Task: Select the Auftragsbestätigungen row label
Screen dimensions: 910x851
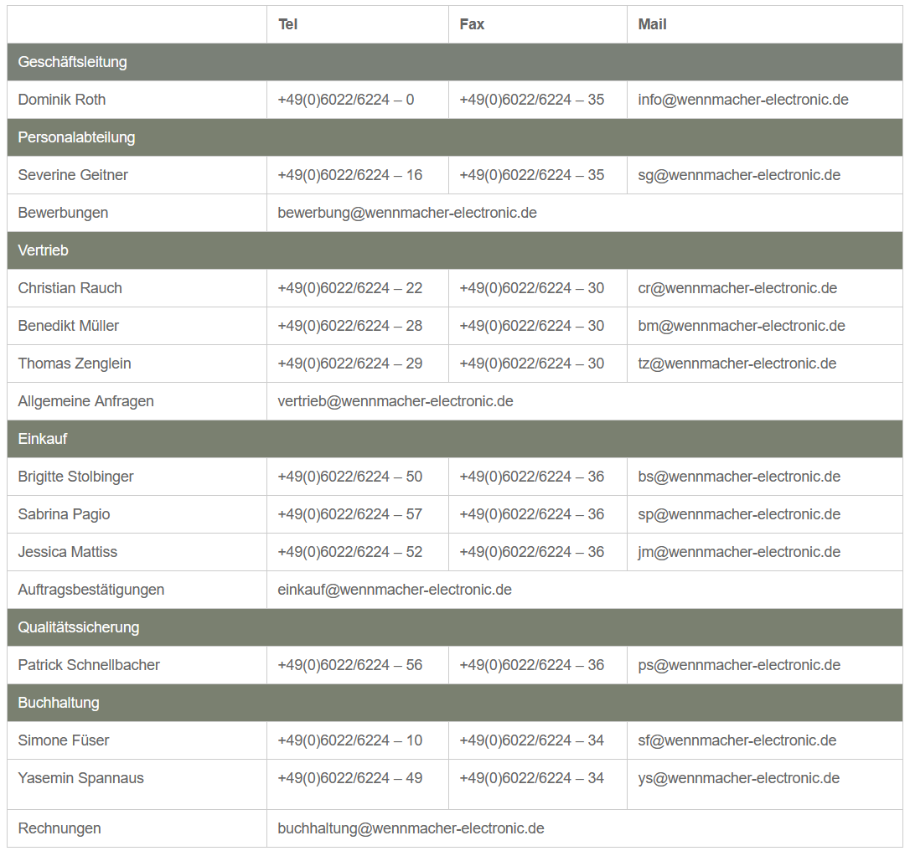Action: click(91, 590)
